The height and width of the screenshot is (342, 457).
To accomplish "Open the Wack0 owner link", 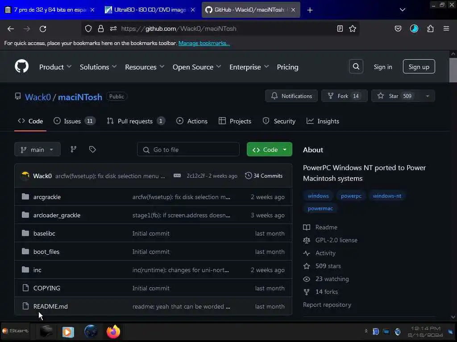I will [38, 97].
